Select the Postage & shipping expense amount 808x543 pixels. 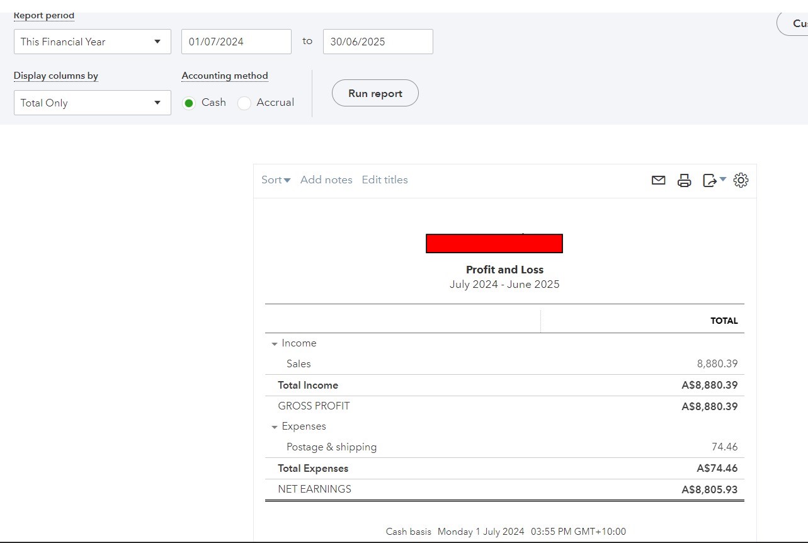(724, 447)
